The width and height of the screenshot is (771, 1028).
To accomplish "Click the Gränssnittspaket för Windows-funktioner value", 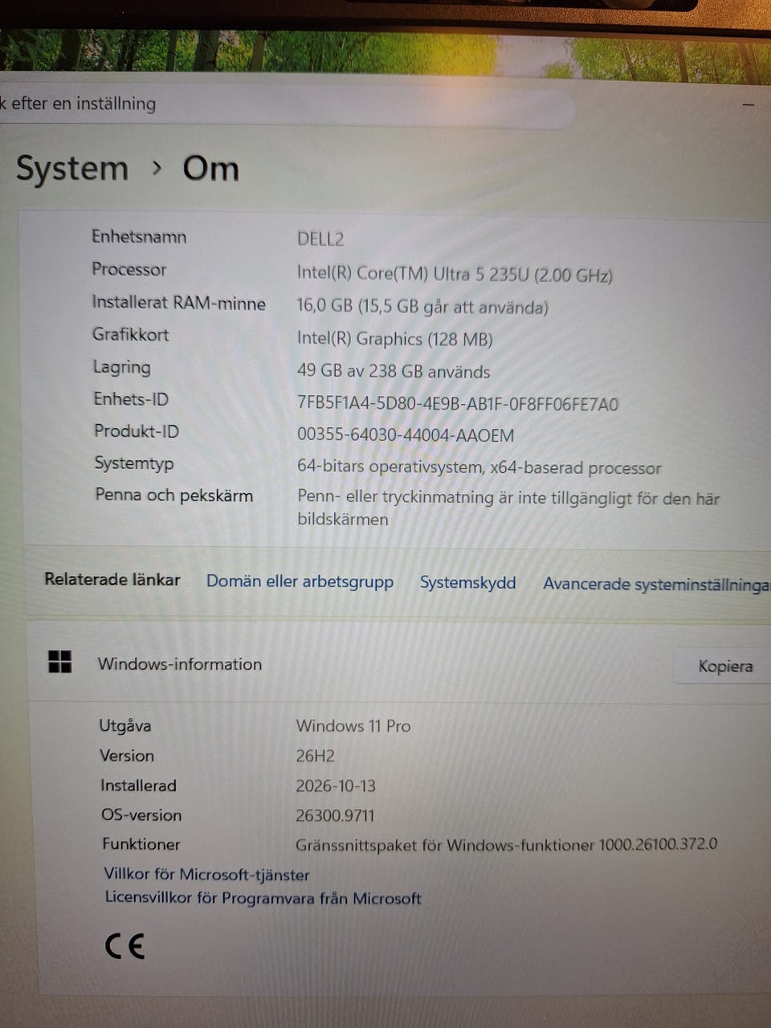I will point(507,845).
